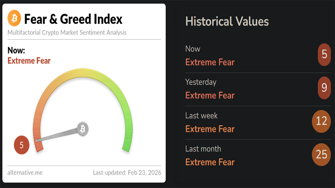Viewport: 335px width, 188px height.
Task: Select the Last month historical row label
Action: click(203, 149)
